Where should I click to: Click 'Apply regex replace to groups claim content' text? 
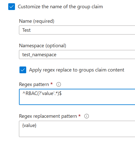[x=77, y=70]
